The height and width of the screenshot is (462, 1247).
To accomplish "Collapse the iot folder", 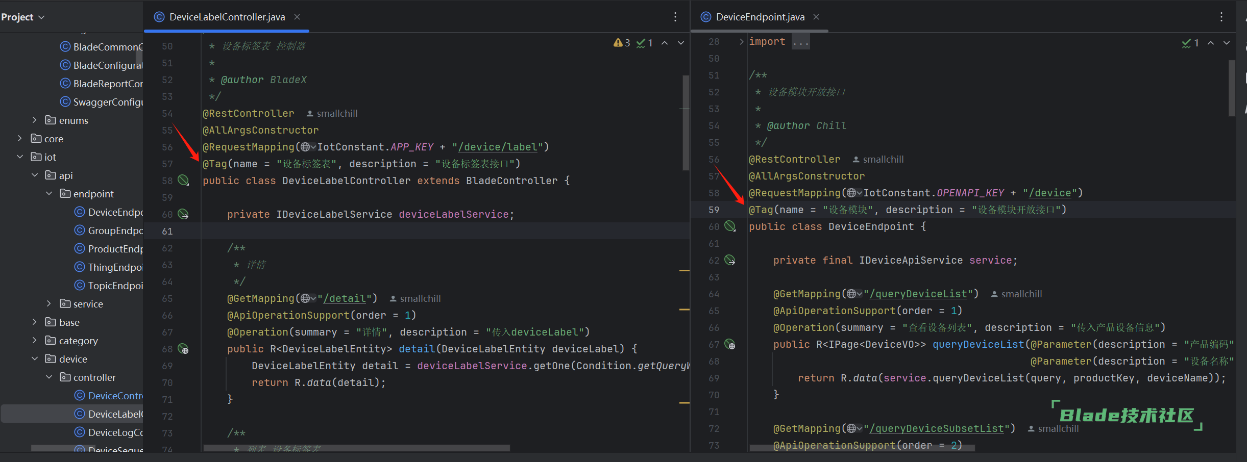I will pyautogui.click(x=20, y=157).
